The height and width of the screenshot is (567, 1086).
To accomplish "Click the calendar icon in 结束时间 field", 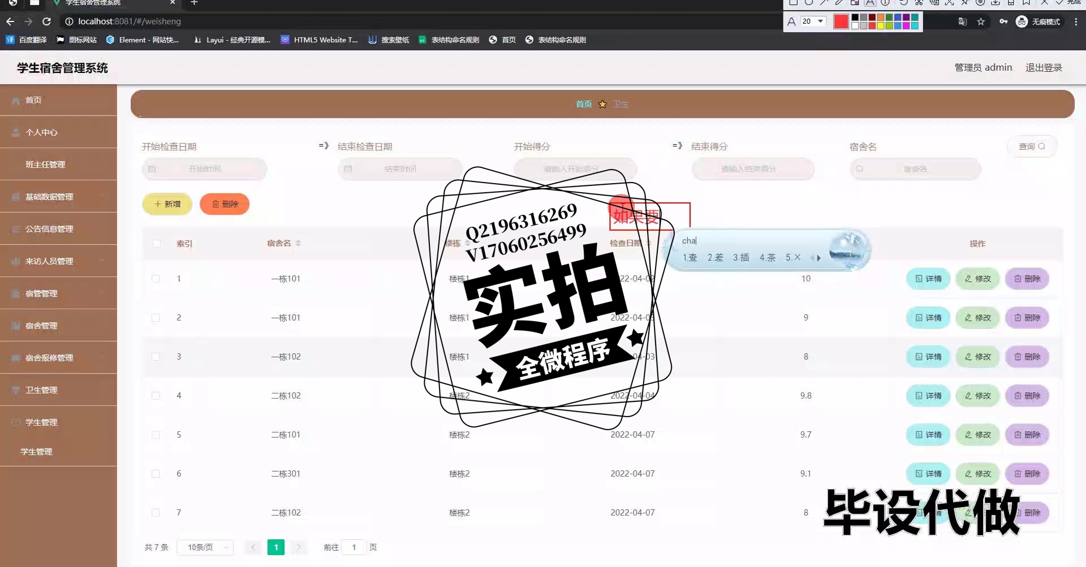I will [348, 169].
